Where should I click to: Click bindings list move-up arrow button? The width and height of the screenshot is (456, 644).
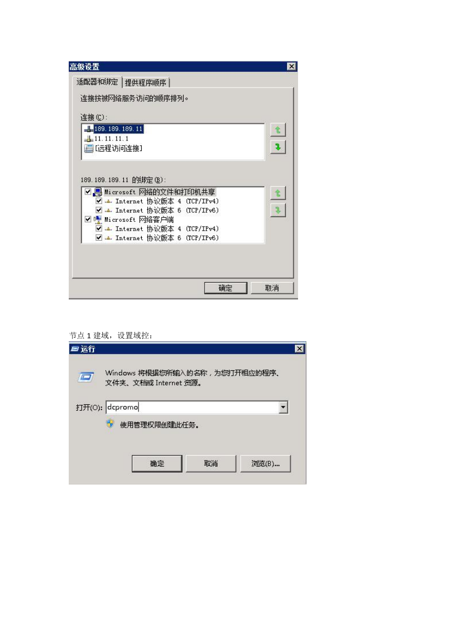[278, 194]
